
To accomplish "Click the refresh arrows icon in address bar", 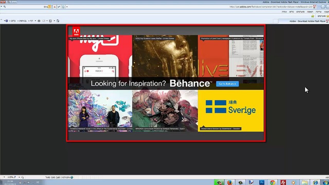I will coord(59,7).
